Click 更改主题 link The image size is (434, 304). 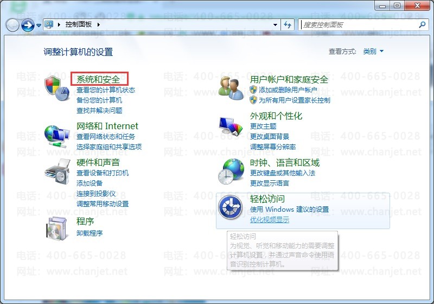[263, 126]
